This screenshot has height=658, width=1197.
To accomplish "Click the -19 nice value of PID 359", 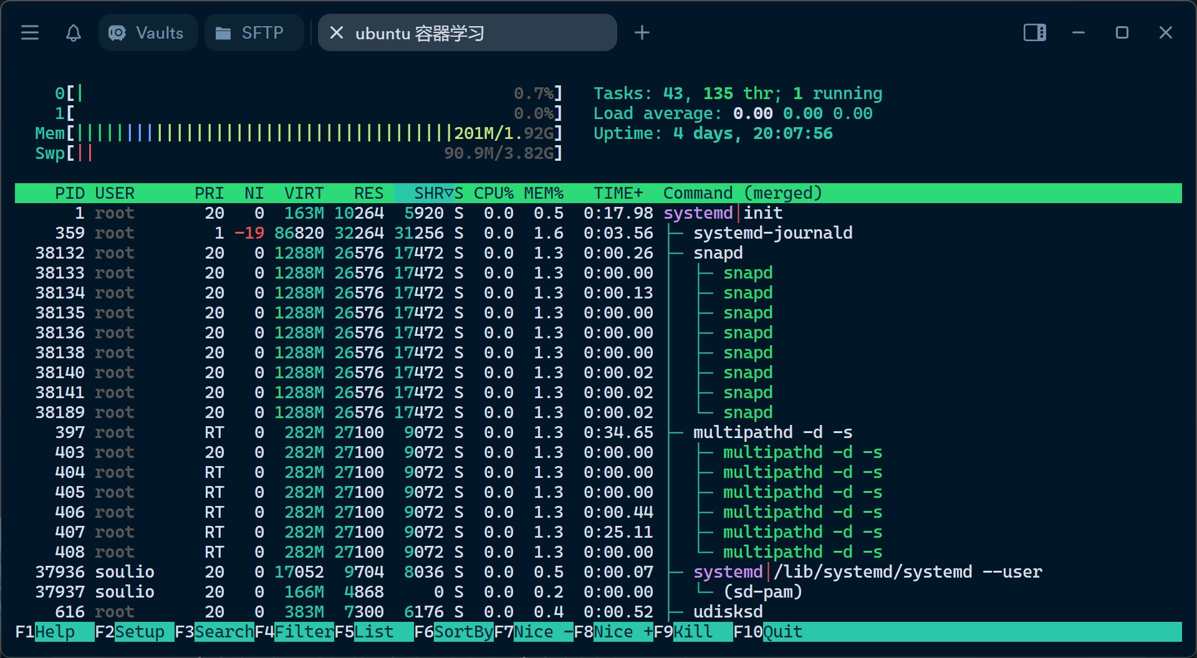I will click(249, 233).
